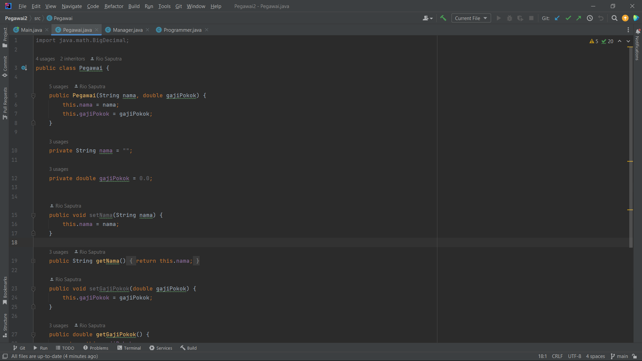The image size is (642, 361).
Task: View subclasses via the '2 inheritors' link
Action: tap(72, 58)
